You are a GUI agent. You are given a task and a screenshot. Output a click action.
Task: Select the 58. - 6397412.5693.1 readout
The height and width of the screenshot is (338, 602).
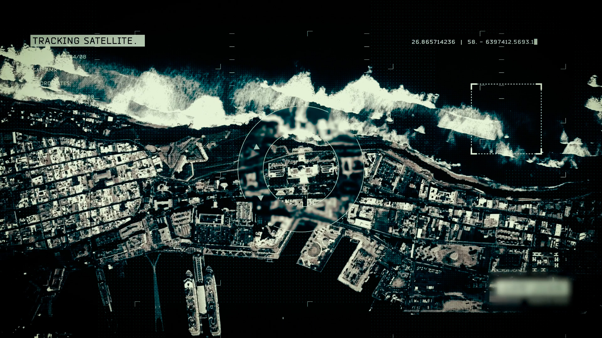pyautogui.click(x=500, y=42)
